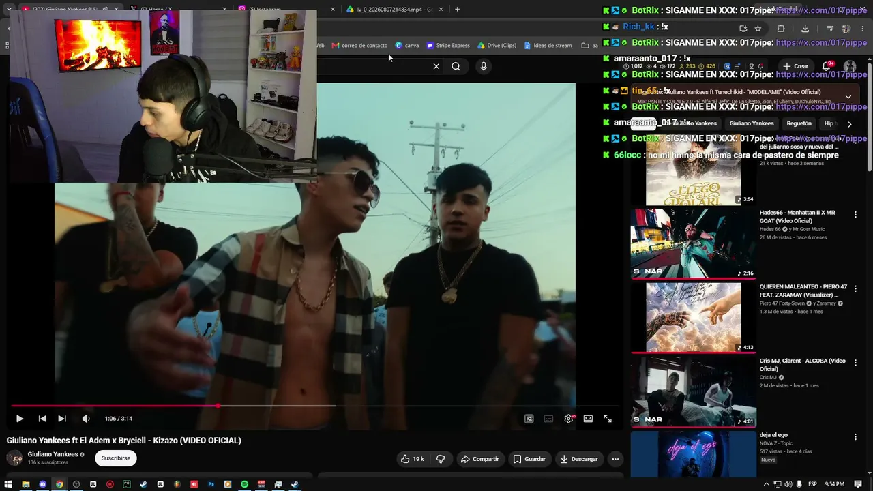The width and height of the screenshot is (873, 491).
Task: Filter suggestions by Reguetón chip
Action: tap(799, 123)
